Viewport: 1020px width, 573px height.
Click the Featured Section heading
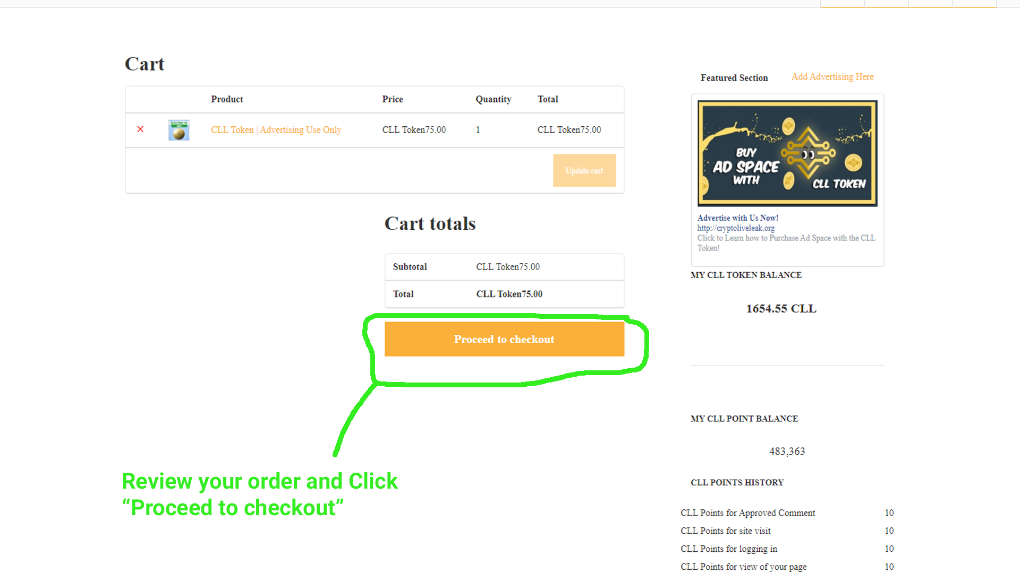point(734,78)
